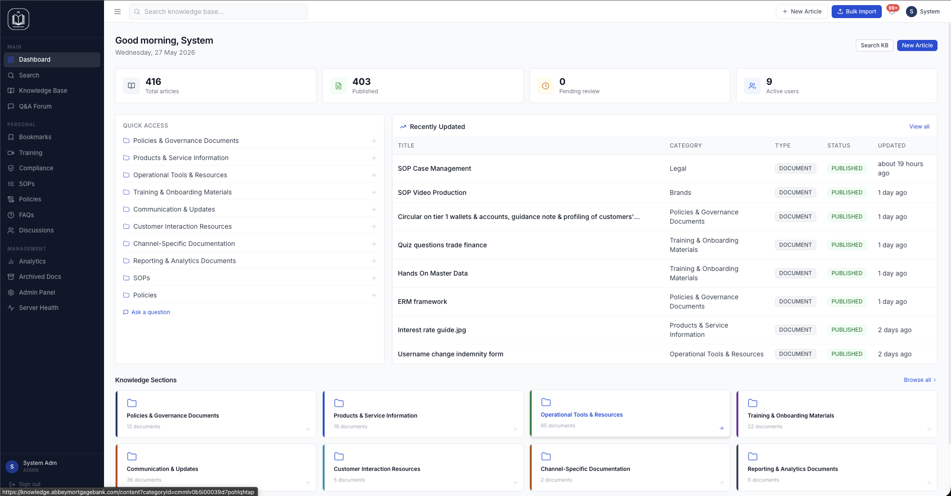Follow the View all link in Recently Updated
The width and height of the screenshot is (951, 496).
[x=919, y=127]
